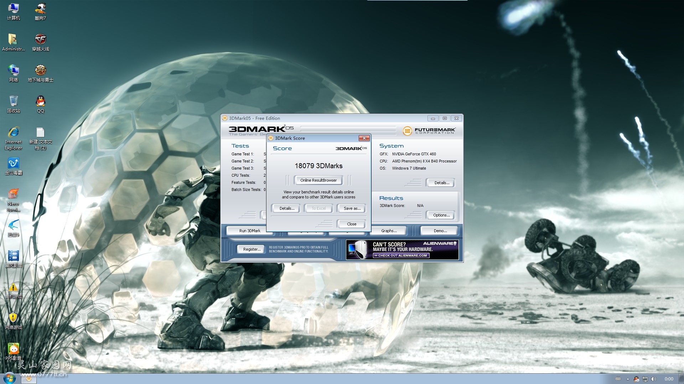Open the Nero Burning desktop icon

14,200
